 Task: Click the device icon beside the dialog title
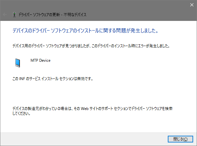pyautogui.click(x=14, y=14)
